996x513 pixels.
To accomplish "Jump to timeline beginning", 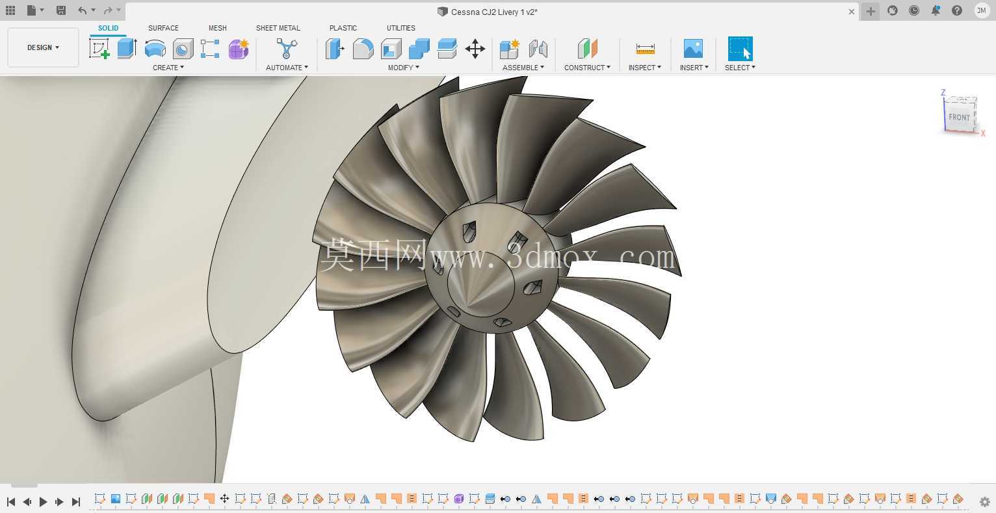I will point(11,502).
